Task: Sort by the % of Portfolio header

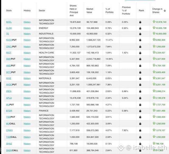Action: 109,11
